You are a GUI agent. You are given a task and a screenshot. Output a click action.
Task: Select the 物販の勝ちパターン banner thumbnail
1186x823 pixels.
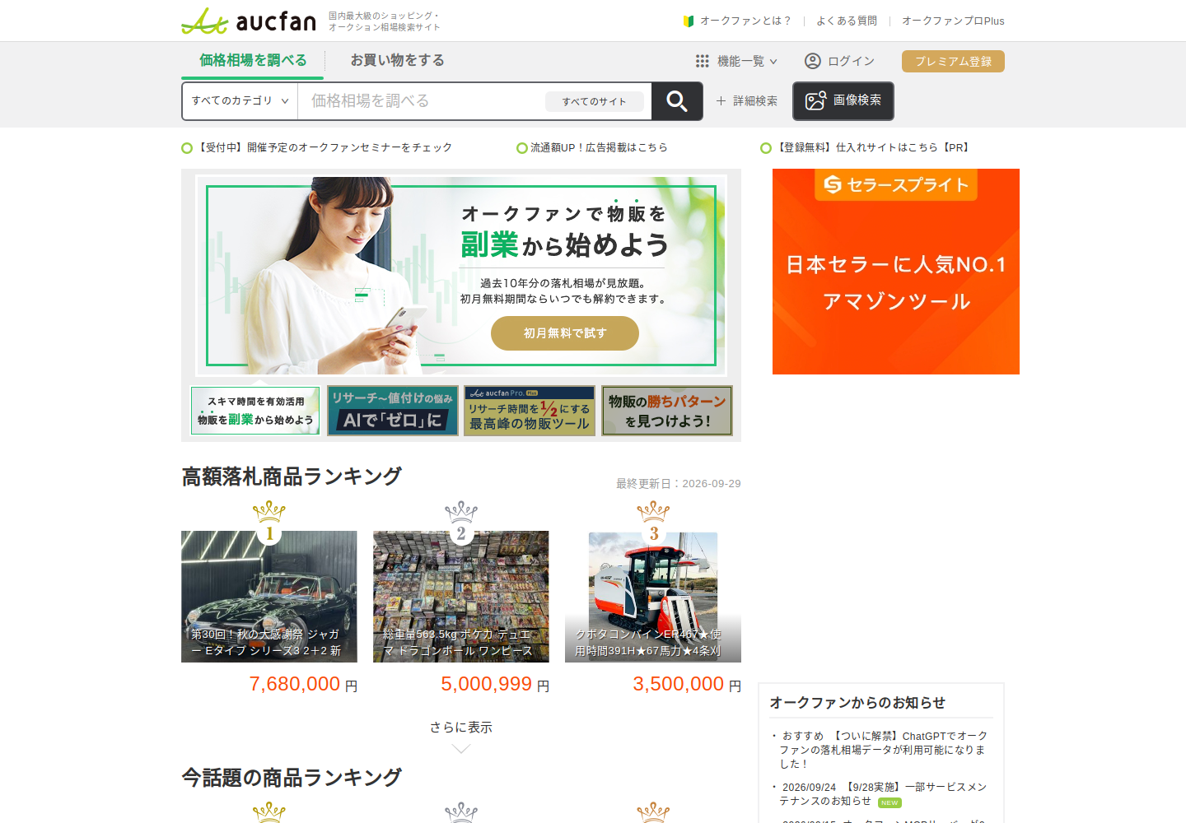point(667,411)
